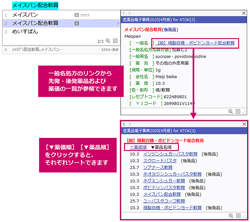Click resize grip in lower dictionary window
250x222 pixels.
(244, 216)
